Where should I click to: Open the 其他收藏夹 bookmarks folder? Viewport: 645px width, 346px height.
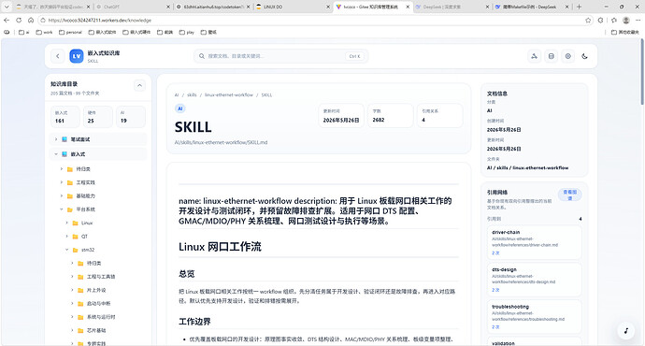point(625,32)
